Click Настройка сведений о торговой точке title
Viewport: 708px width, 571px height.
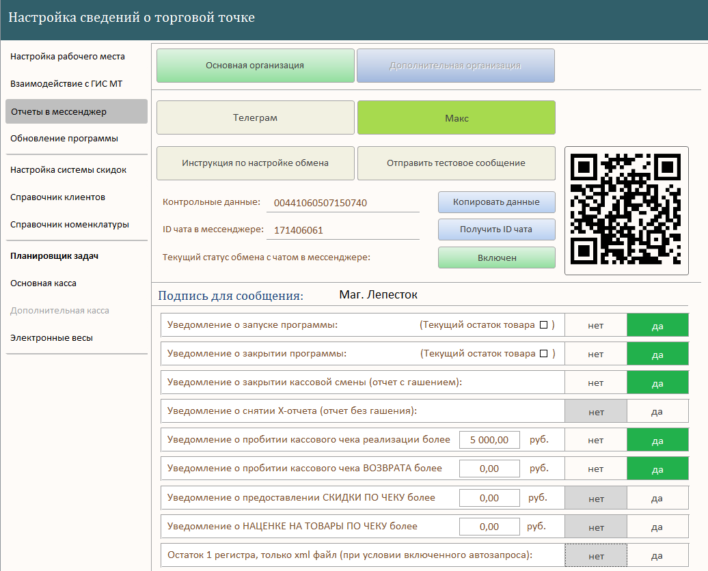pyautogui.click(x=131, y=17)
